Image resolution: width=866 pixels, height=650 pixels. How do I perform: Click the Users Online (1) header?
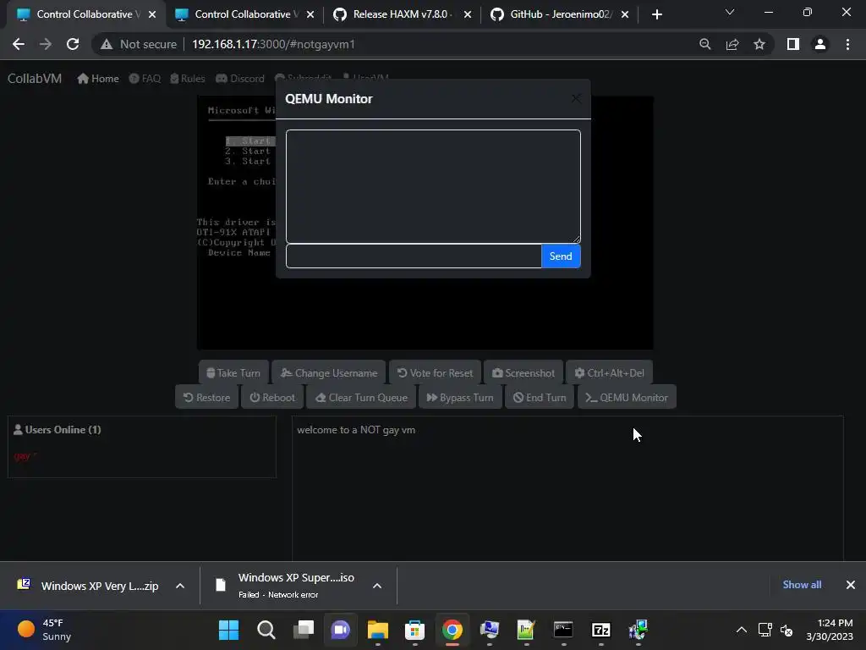[57, 429]
